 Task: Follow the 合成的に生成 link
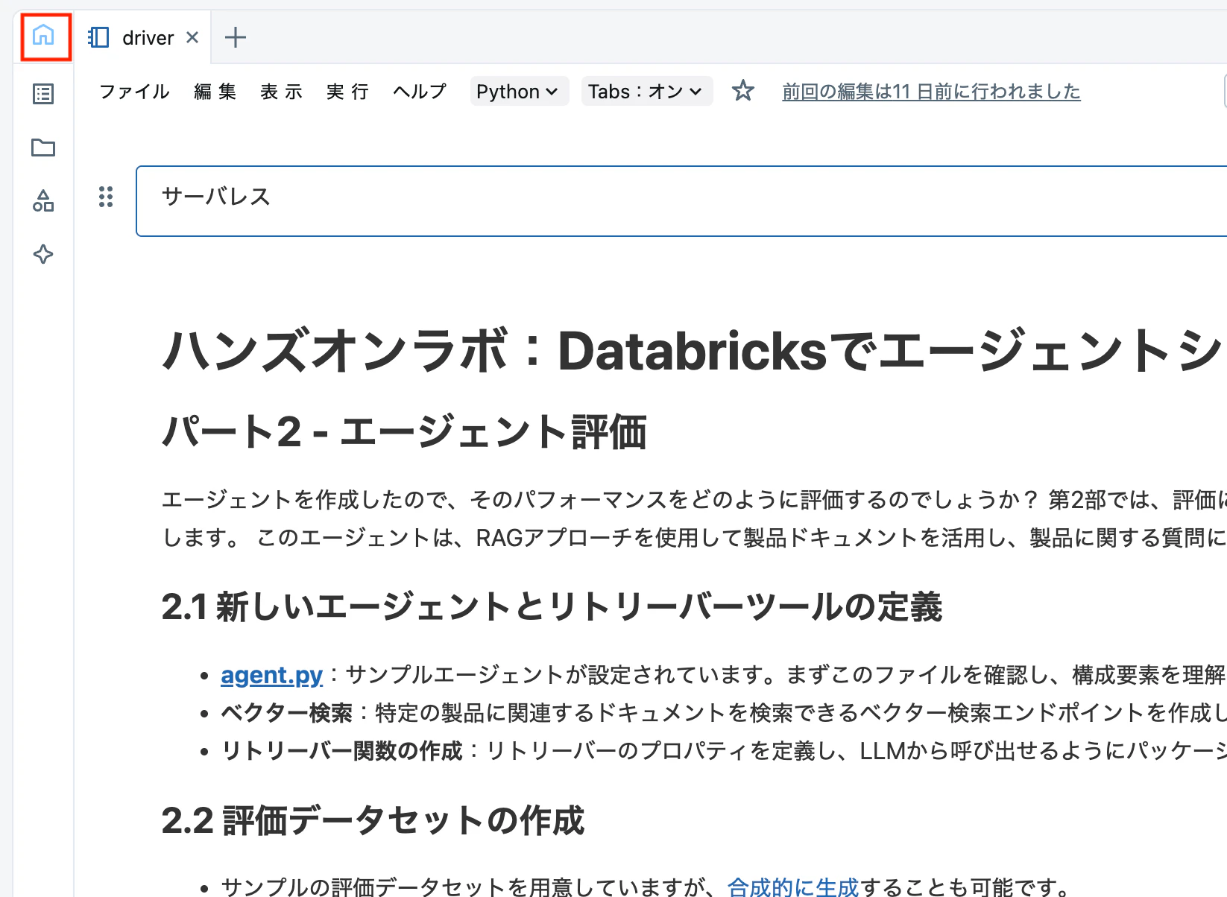(x=793, y=887)
